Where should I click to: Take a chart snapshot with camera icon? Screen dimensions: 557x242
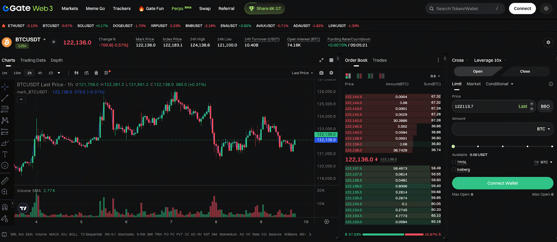pos(321,73)
